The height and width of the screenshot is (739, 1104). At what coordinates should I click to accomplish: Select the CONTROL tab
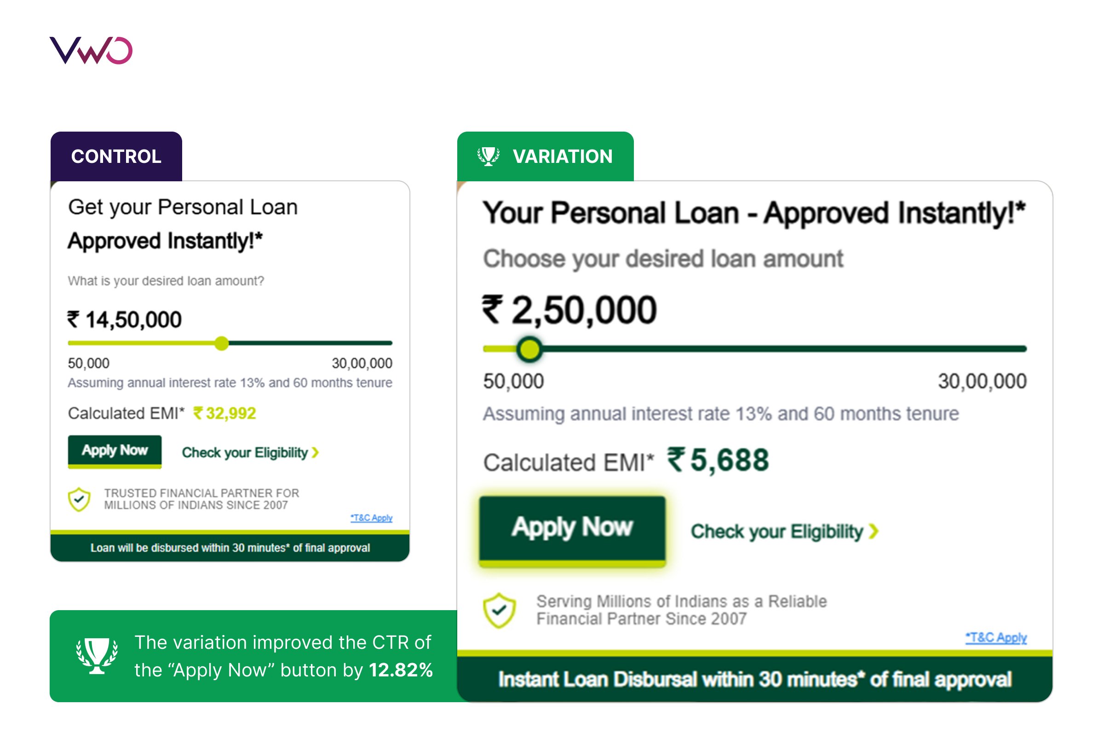coord(116,156)
